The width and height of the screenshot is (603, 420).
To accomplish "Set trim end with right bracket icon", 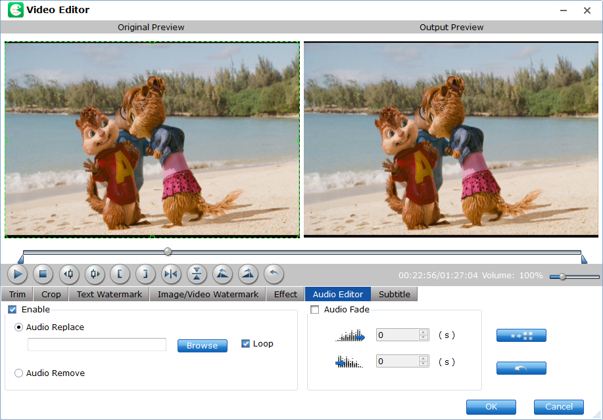I will click(x=145, y=274).
